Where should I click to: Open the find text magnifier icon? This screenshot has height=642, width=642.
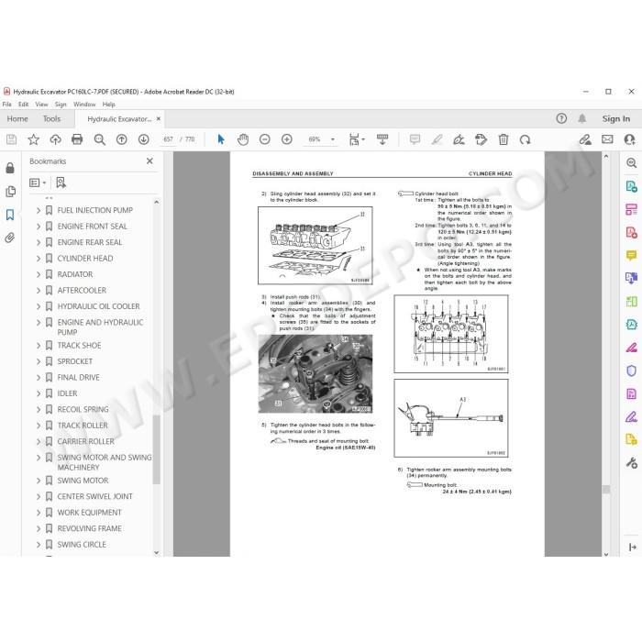pyautogui.click(x=99, y=139)
